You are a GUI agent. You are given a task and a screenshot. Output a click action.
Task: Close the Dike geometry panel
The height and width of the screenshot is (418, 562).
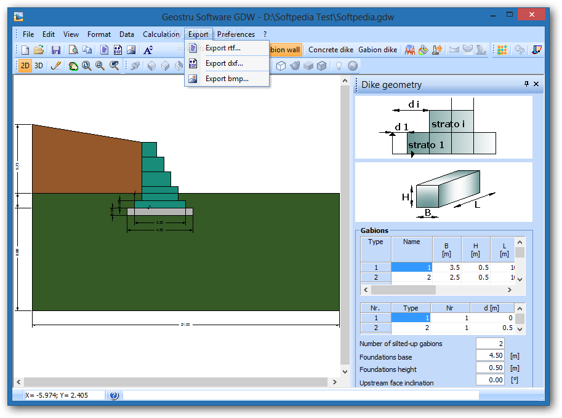point(536,84)
